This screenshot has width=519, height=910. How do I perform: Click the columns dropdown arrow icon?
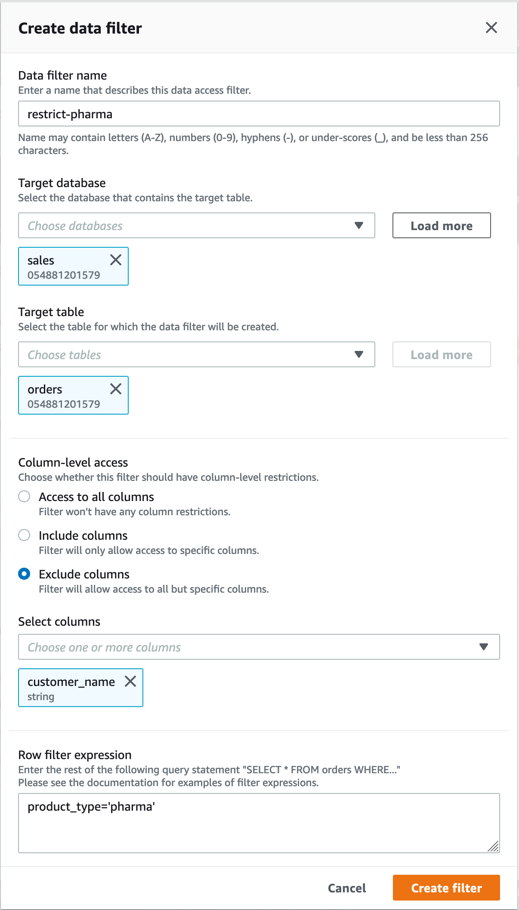click(x=484, y=647)
